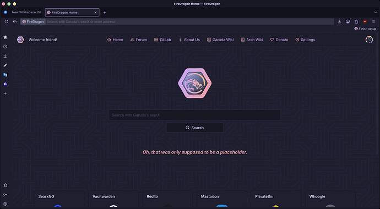Open the GitLab navigation link

(162, 40)
